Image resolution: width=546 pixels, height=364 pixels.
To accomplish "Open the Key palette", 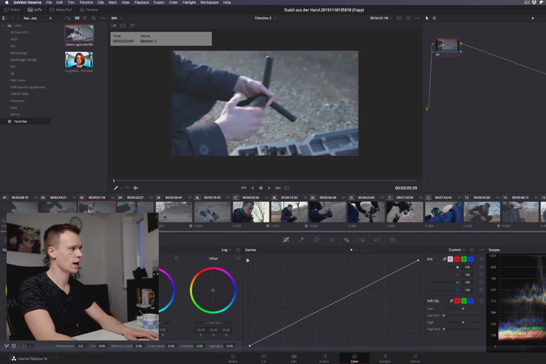I will 362,240.
